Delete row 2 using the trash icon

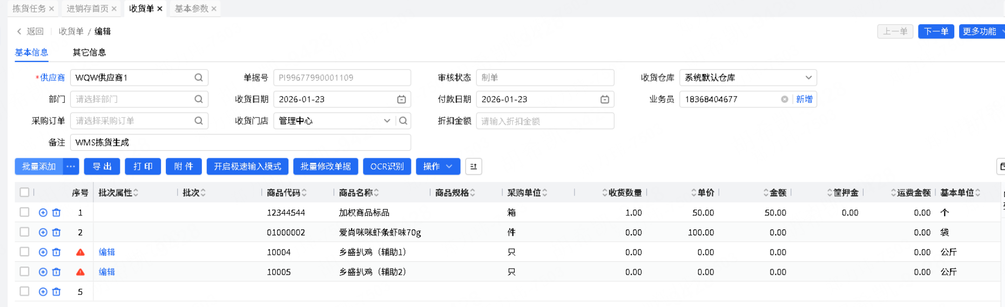pos(56,233)
